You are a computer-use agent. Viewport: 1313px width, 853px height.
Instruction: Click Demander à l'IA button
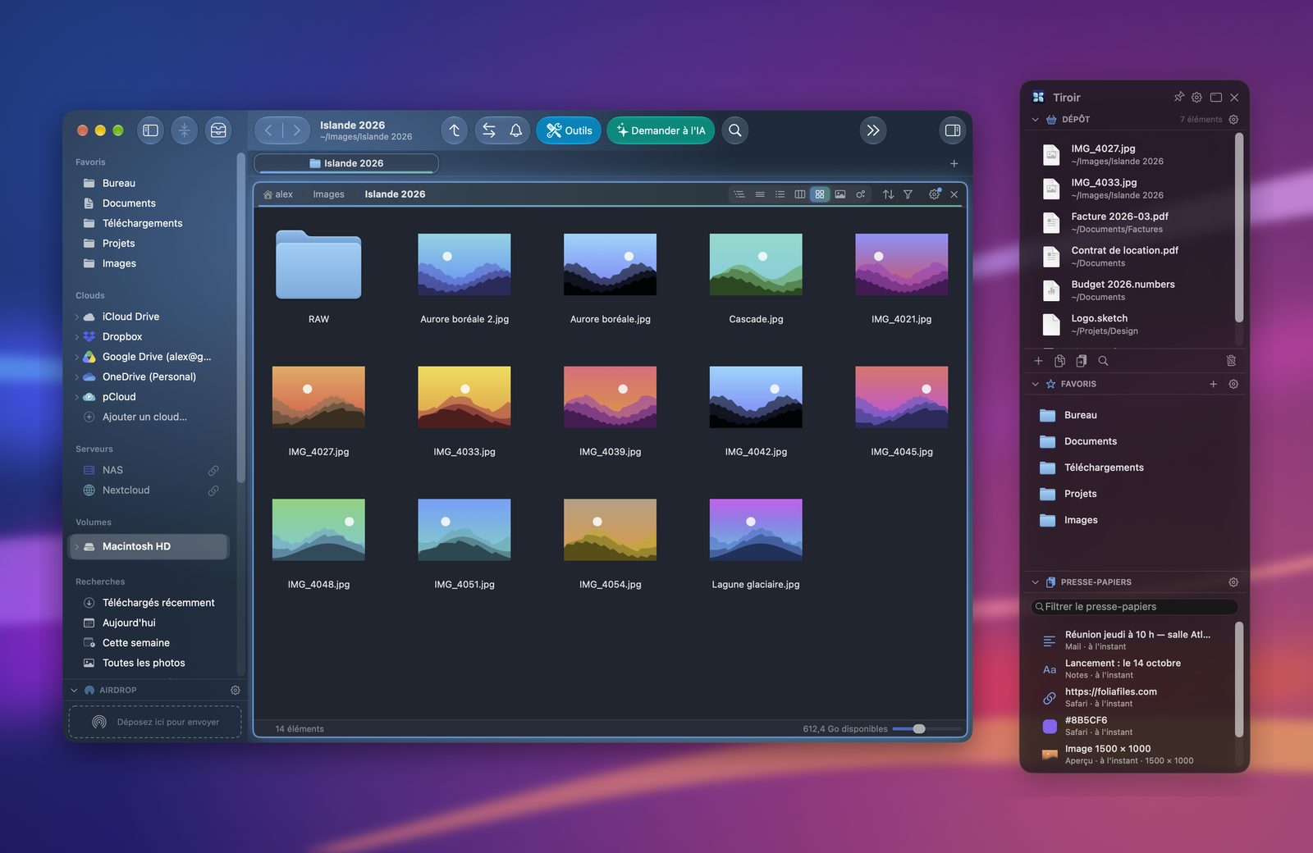pyautogui.click(x=661, y=130)
